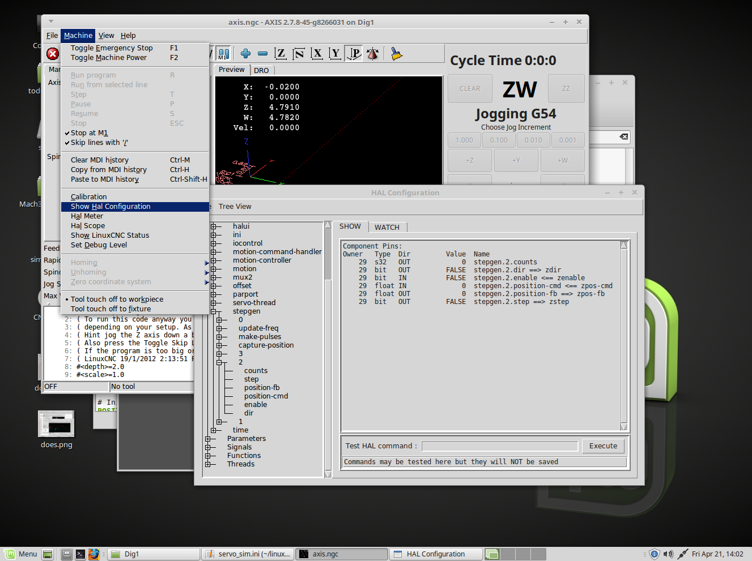Toggle the optional pause M1 toolbar icon

point(224,54)
